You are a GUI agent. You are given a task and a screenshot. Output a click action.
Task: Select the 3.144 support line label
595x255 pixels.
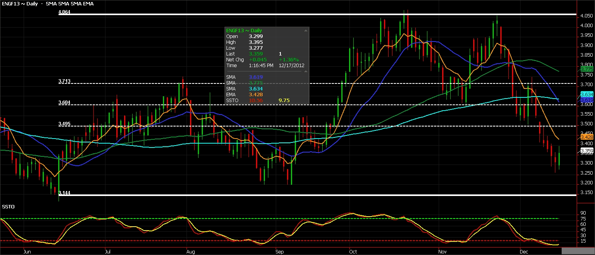click(x=64, y=193)
